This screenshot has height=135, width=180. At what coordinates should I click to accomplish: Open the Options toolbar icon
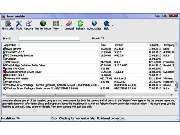coord(29,25)
